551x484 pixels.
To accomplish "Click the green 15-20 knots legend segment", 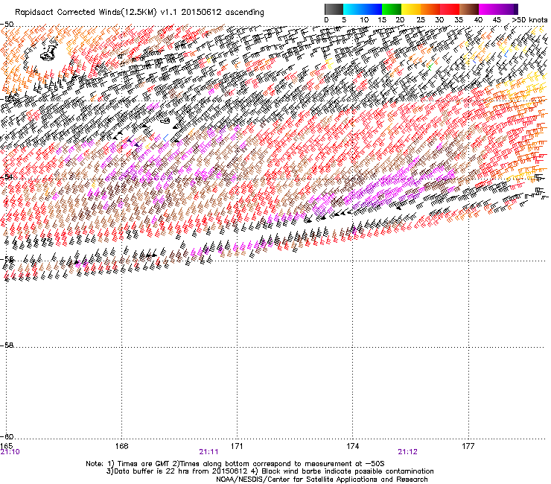I will (x=392, y=9).
